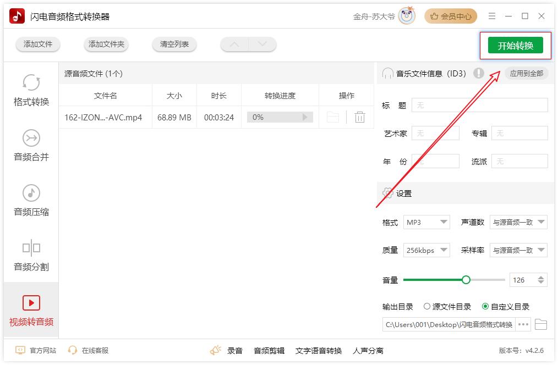Click the trash icon to delete file
The image size is (558, 365).
tap(360, 117)
